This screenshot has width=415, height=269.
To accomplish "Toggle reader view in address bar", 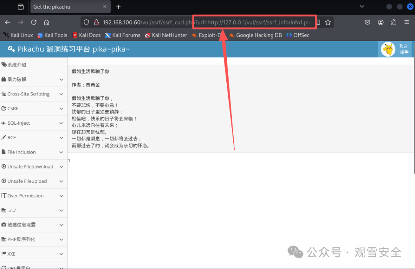I will [319, 22].
